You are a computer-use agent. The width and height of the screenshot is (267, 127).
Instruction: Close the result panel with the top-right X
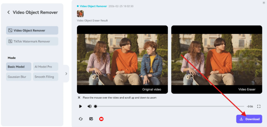click(264, 3)
